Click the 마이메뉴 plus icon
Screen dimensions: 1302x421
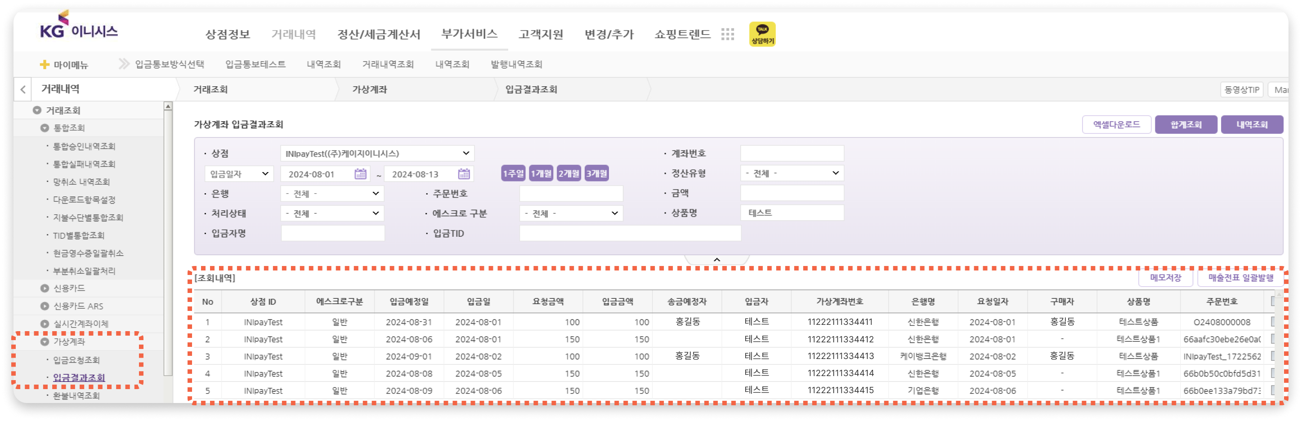[45, 65]
